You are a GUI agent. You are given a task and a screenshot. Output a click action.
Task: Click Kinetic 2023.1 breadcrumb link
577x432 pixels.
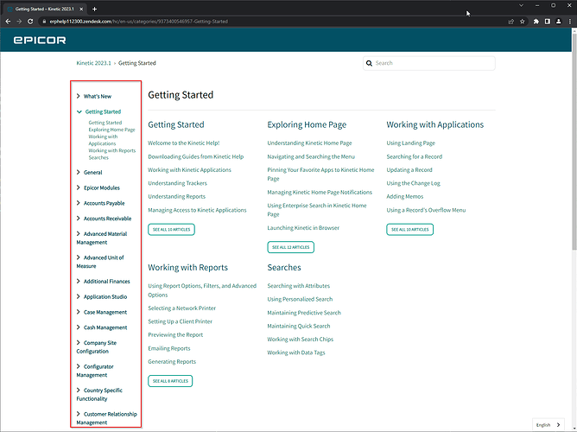[93, 63]
